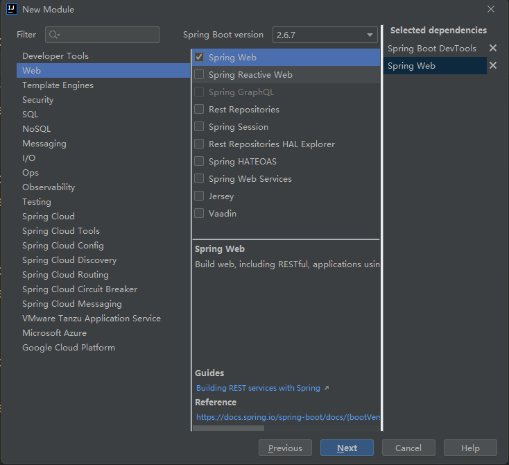509x465 pixels.
Task: Check the Spring HATEOAS checkbox
Action: click(199, 161)
